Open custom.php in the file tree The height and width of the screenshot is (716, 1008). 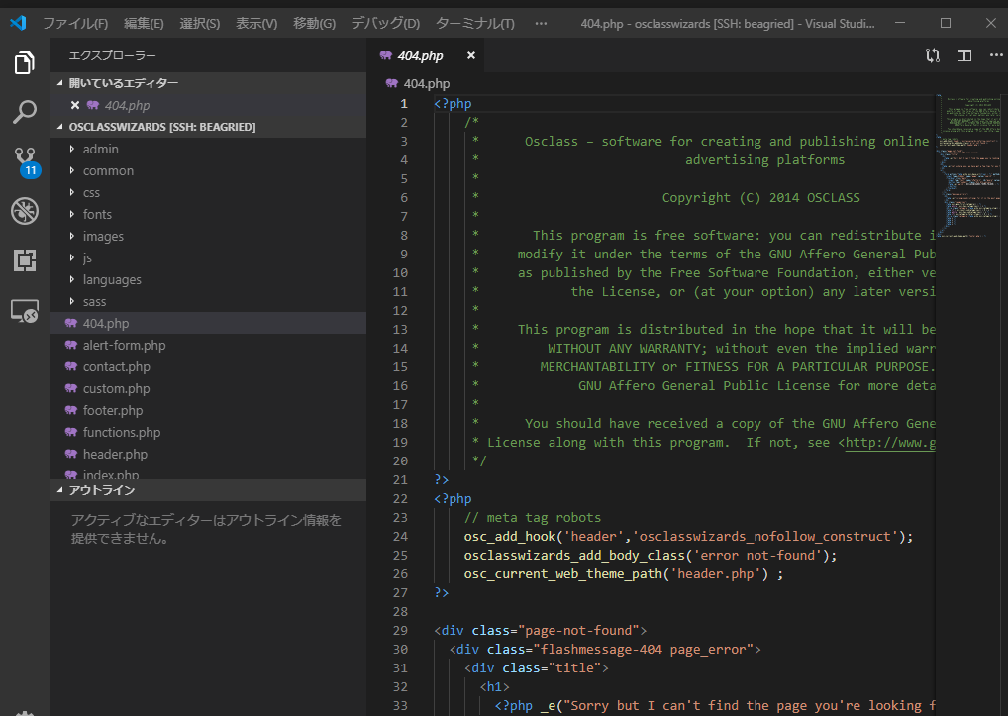click(x=208, y=389)
